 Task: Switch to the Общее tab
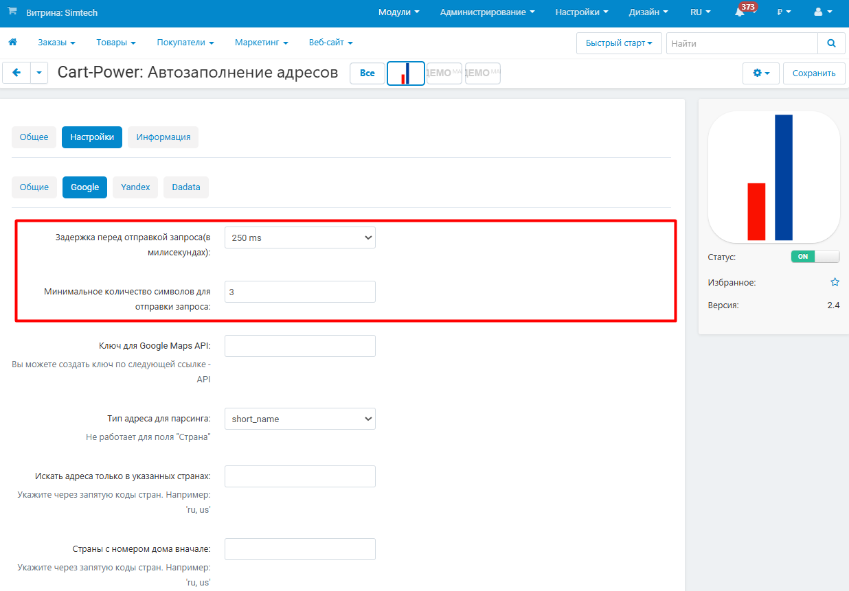pos(34,137)
